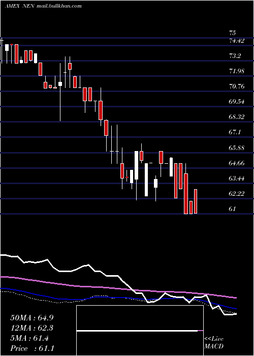Click the 50MA : 64.9 readout
Screen dimensions: 254x356
33,318
